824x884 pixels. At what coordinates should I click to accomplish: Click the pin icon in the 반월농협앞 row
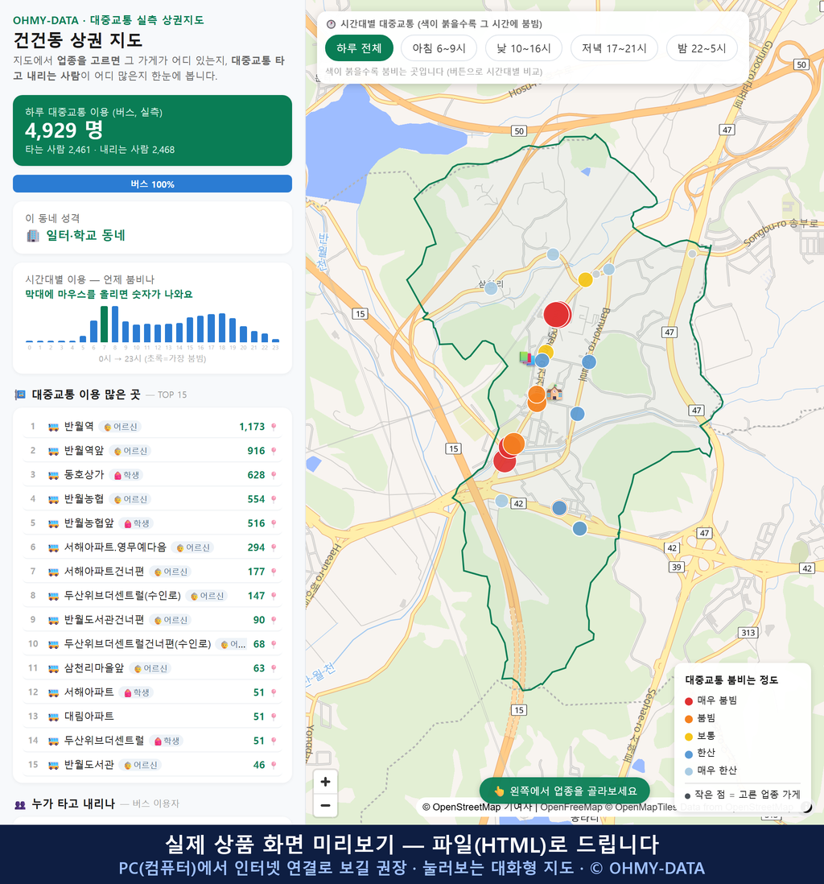pos(274,524)
